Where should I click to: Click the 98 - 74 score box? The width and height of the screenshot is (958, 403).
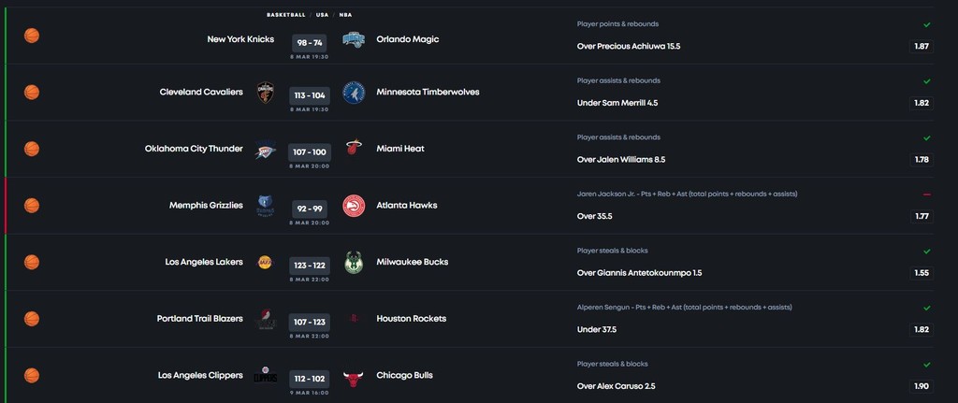click(x=310, y=43)
